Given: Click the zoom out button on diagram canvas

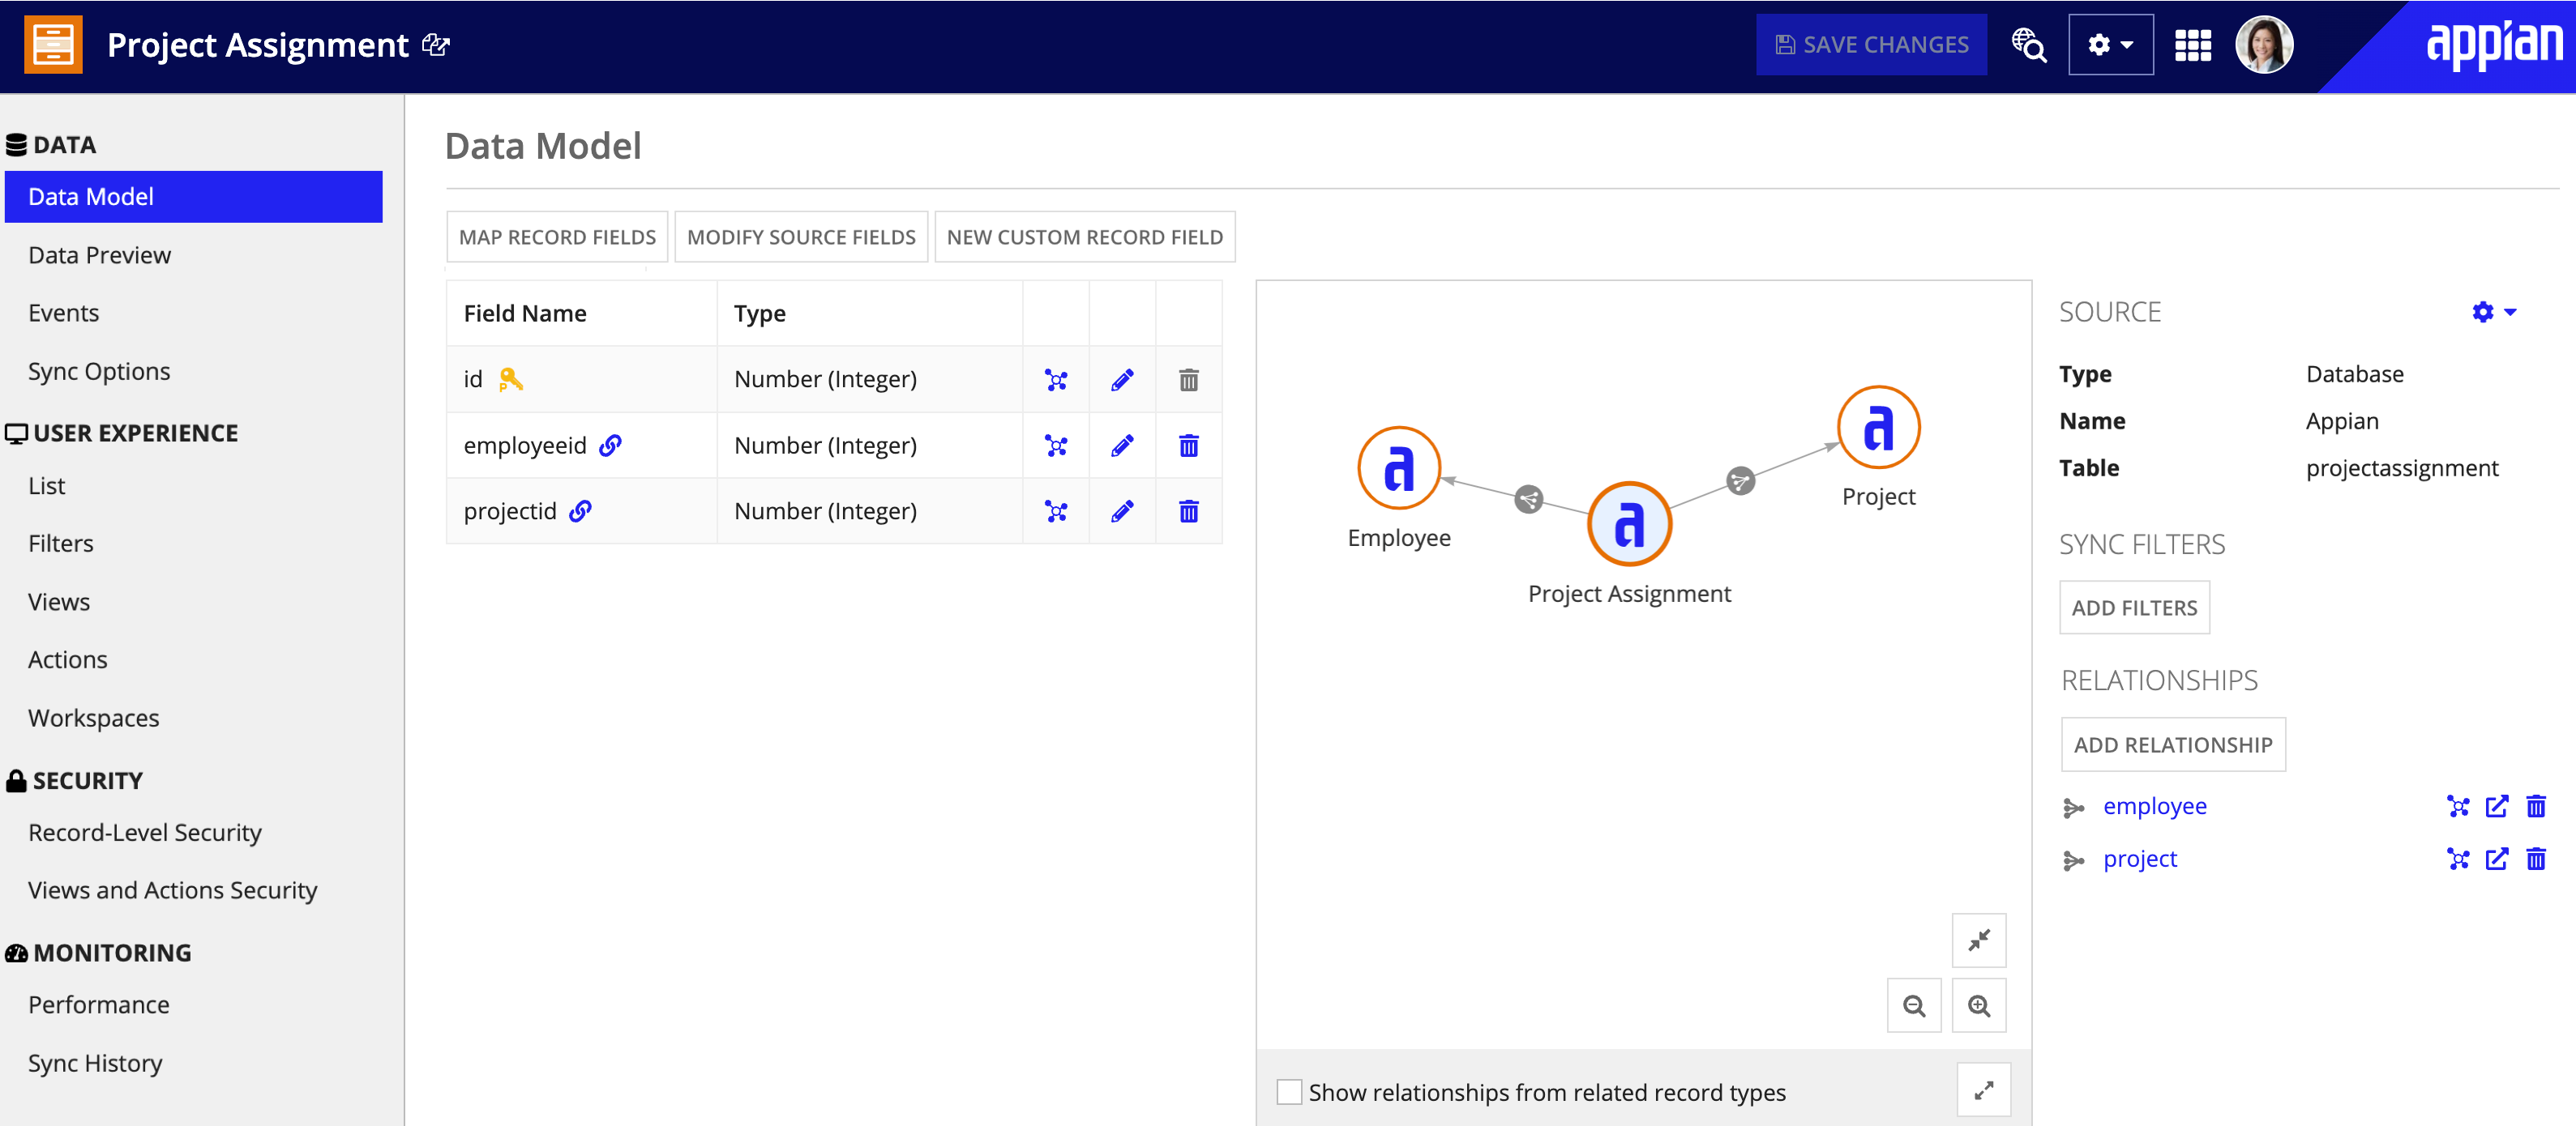Looking at the screenshot, I should coord(1915,1006).
